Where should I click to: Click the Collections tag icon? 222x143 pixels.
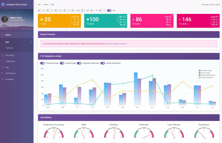coord(2,61)
